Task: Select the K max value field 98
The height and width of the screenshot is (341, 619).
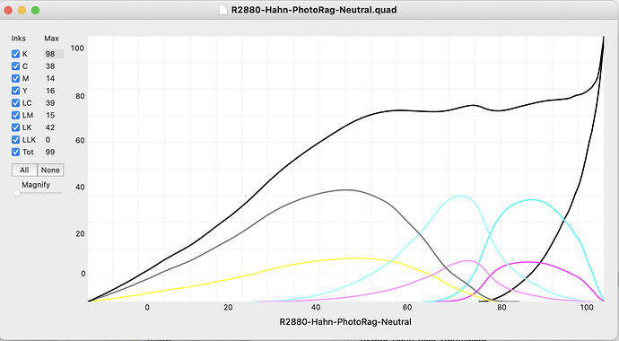Action: click(53, 54)
